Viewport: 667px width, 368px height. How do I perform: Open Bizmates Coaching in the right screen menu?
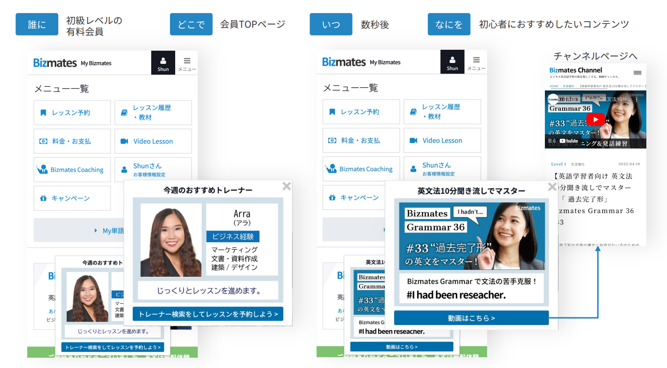coord(362,169)
